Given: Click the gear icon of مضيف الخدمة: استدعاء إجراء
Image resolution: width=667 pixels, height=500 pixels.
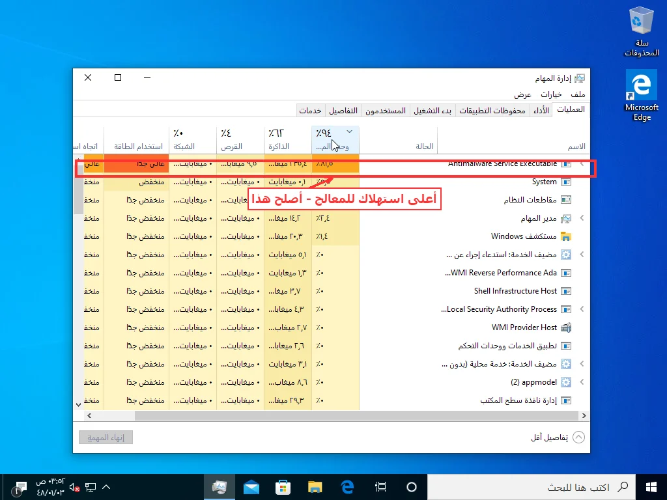Looking at the screenshot, I should pyautogui.click(x=566, y=255).
